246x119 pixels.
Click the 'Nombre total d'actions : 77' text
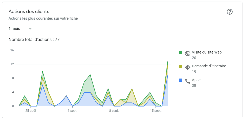34,40
